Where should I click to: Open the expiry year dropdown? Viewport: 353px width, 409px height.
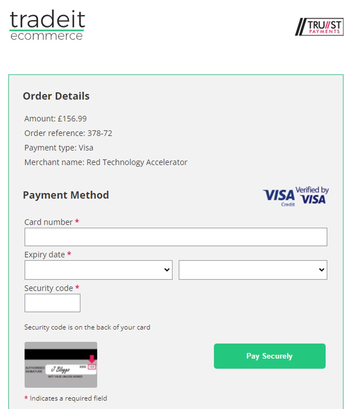pos(253,270)
